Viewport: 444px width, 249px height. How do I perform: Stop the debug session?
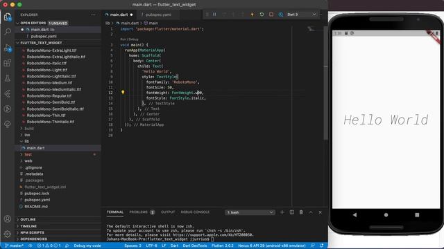[271, 15]
